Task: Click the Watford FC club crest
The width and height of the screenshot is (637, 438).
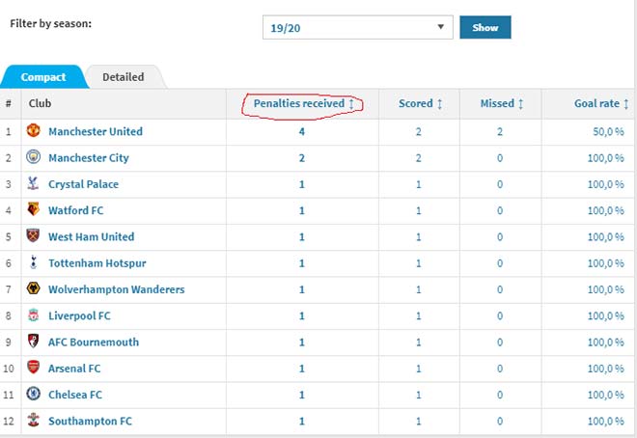Action: [x=34, y=210]
